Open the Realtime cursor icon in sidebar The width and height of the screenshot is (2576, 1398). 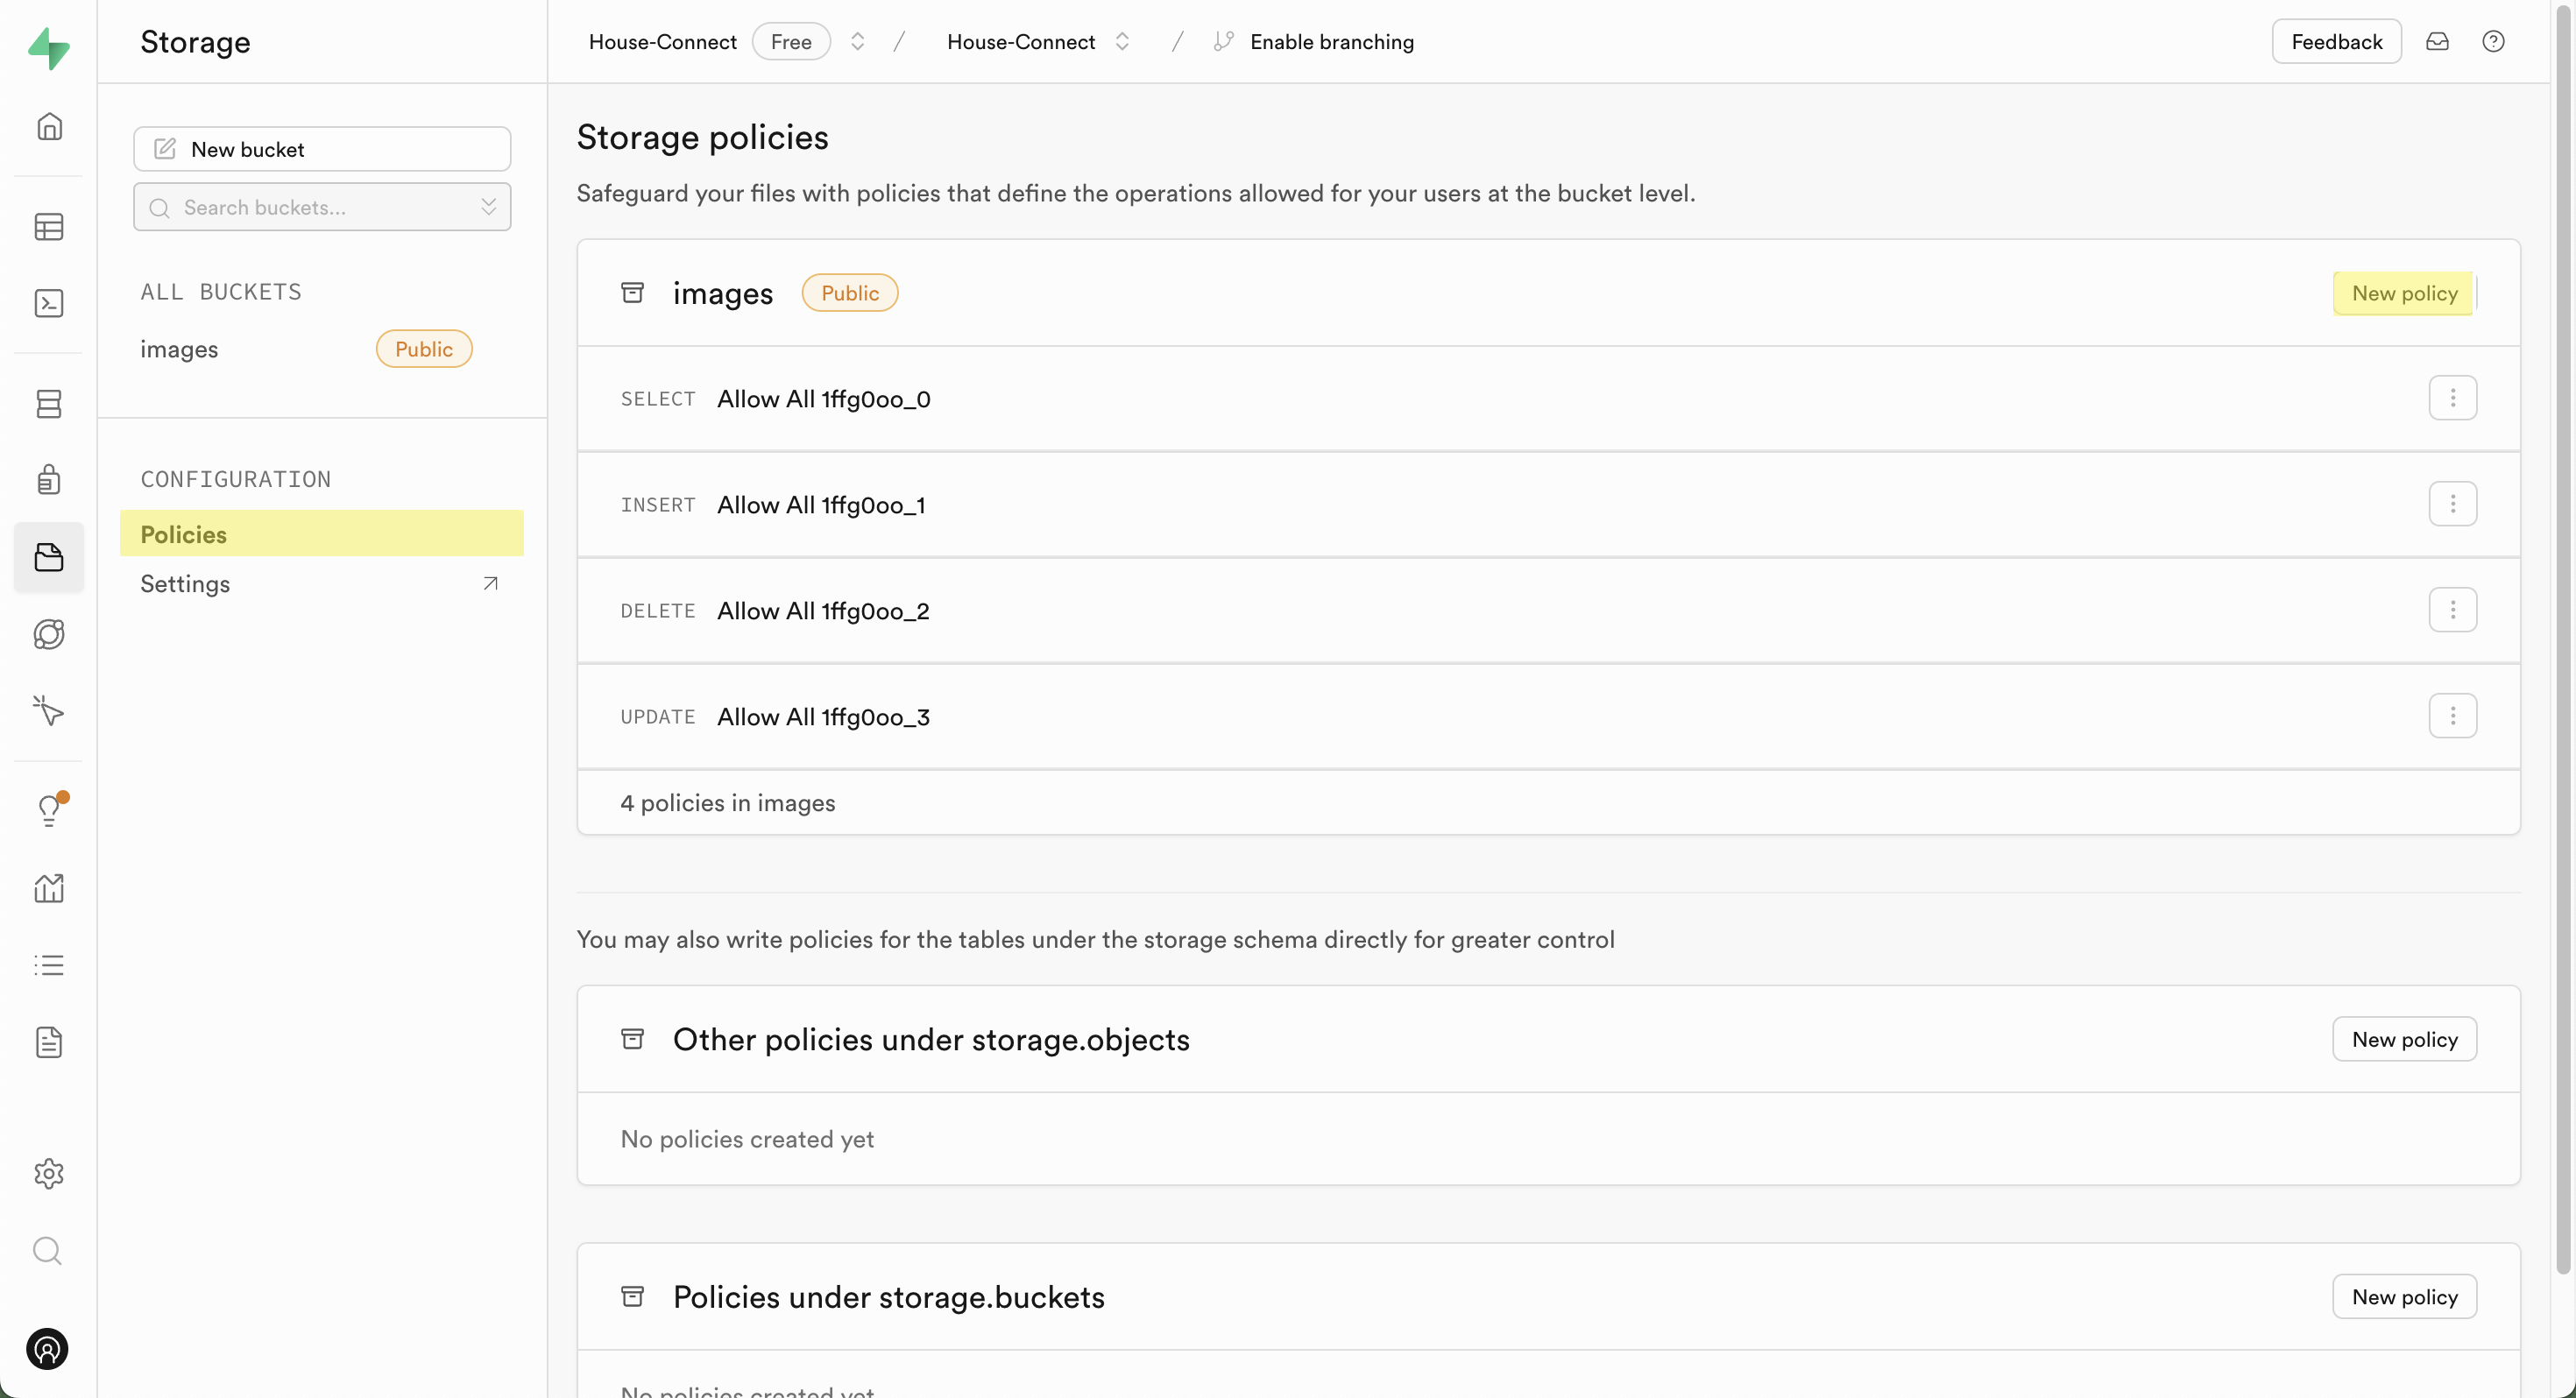coord(49,711)
